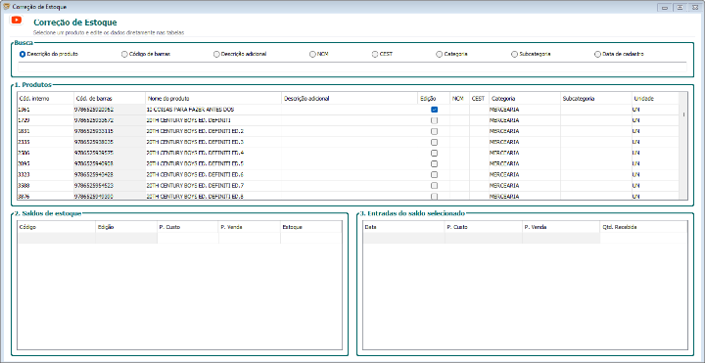
Task: Check Edição for '20TH CENTURY BOYS ED. DEFINITI ED.5'
Action: point(435,163)
